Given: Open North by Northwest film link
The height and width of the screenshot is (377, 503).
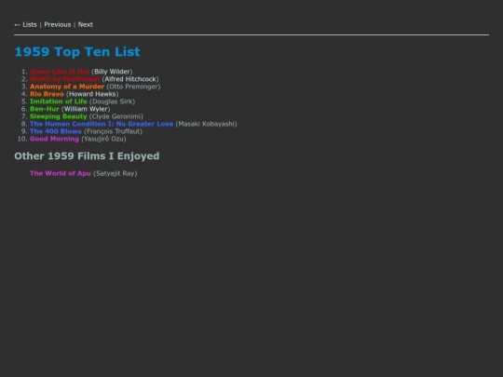Looking at the screenshot, I should (x=65, y=79).
